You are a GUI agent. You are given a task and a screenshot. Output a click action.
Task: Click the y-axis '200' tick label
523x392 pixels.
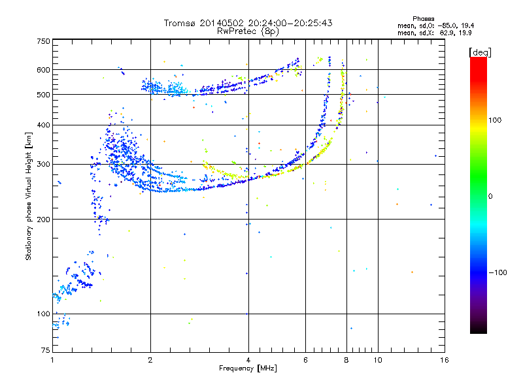click(43, 220)
